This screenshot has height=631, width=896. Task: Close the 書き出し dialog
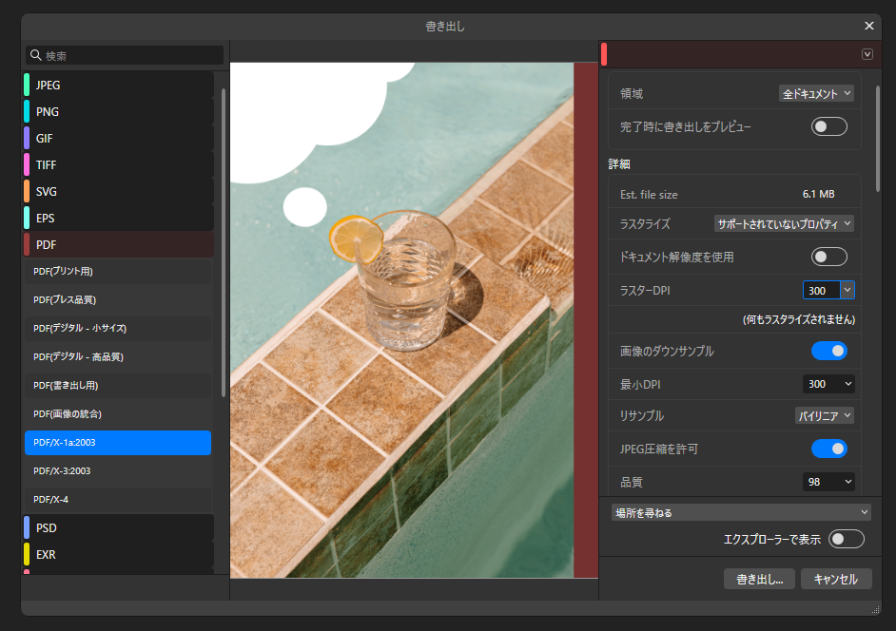pos(868,27)
